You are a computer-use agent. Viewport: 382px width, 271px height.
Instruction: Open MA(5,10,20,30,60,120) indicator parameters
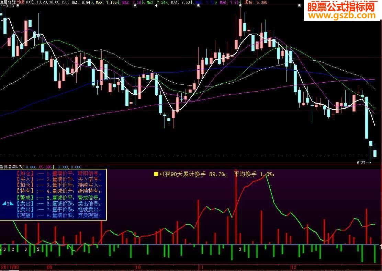click(47, 2)
